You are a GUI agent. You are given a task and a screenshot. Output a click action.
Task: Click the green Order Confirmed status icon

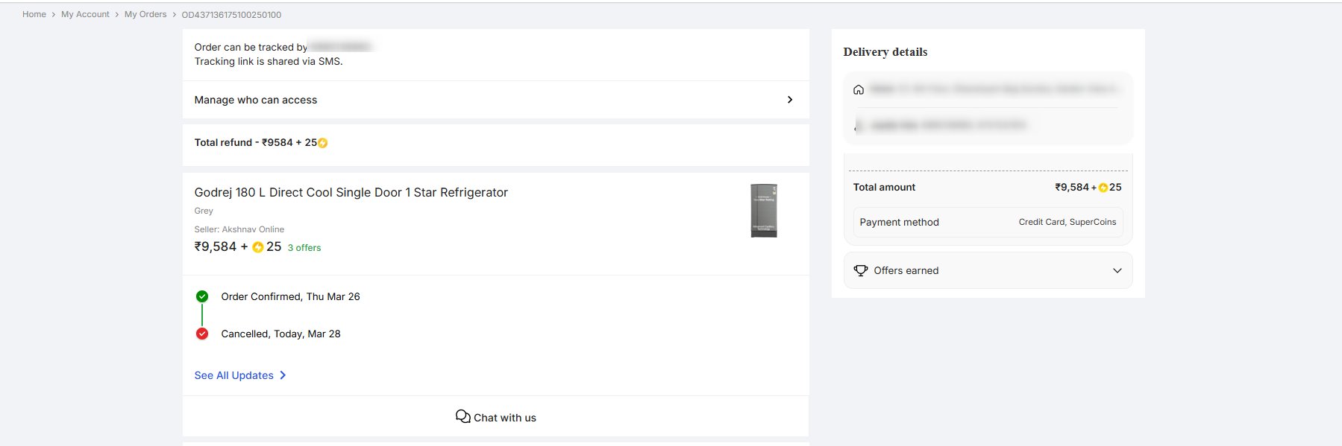202,296
